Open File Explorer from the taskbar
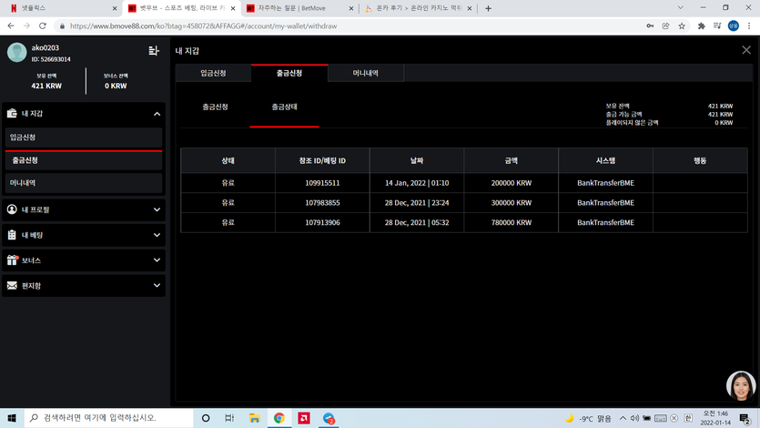Screen dimensions: 760x428 (255, 418)
